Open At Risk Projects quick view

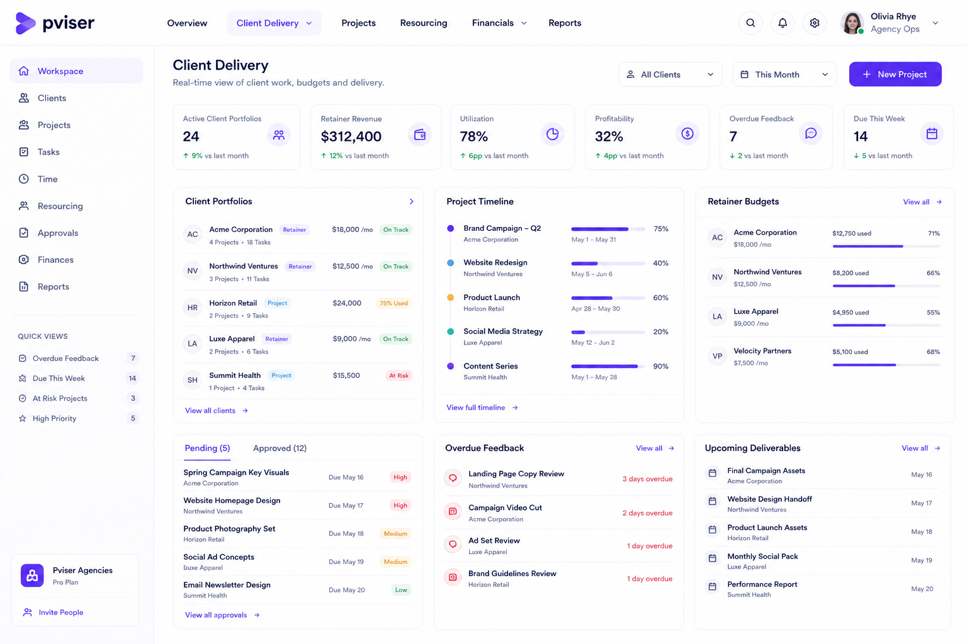click(x=77, y=398)
